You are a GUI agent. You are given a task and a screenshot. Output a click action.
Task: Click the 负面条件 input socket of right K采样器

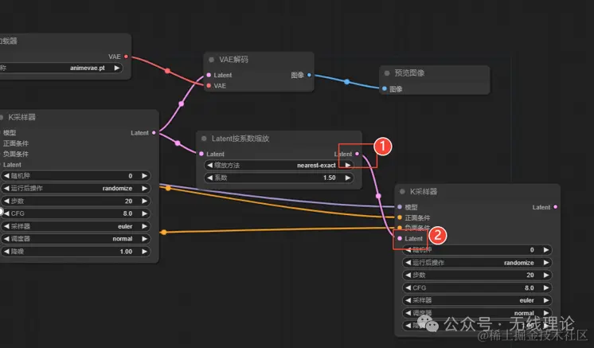tap(400, 228)
